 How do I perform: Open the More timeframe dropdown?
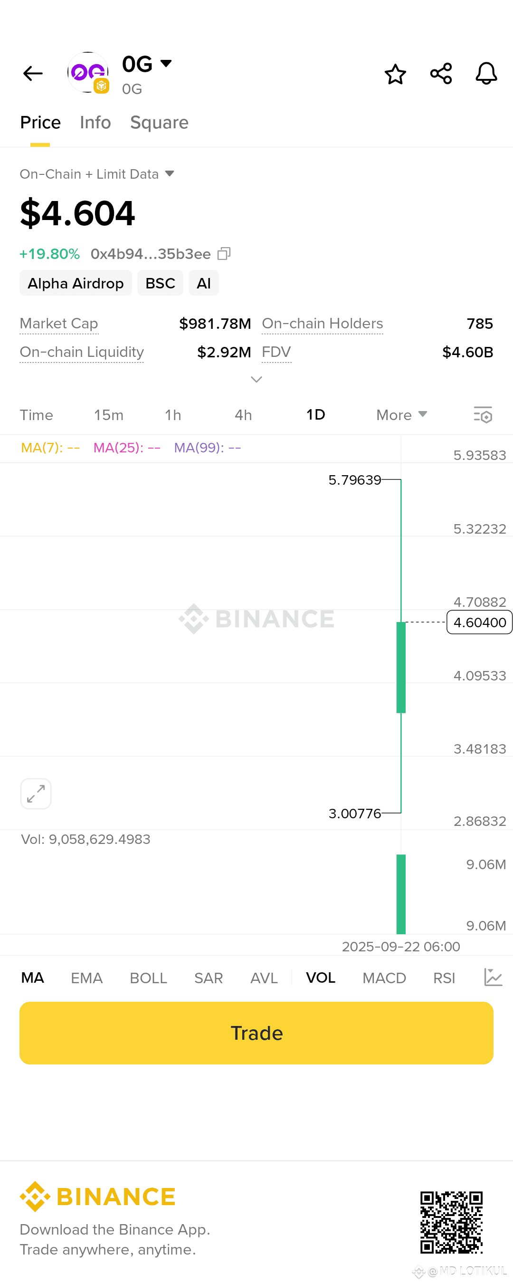[x=401, y=415]
